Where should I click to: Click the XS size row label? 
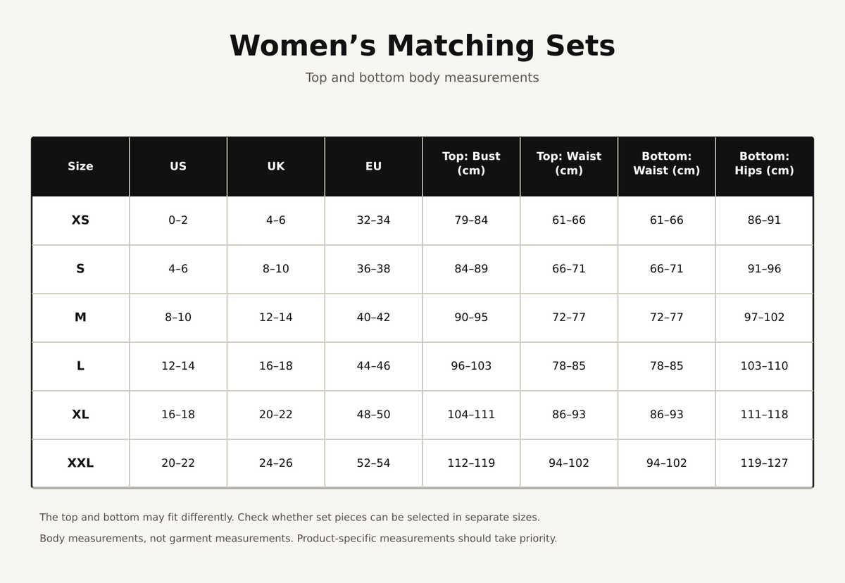point(80,220)
